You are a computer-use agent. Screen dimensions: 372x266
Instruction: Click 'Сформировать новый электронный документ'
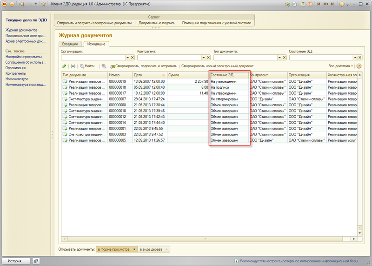click(x=217, y=66)
